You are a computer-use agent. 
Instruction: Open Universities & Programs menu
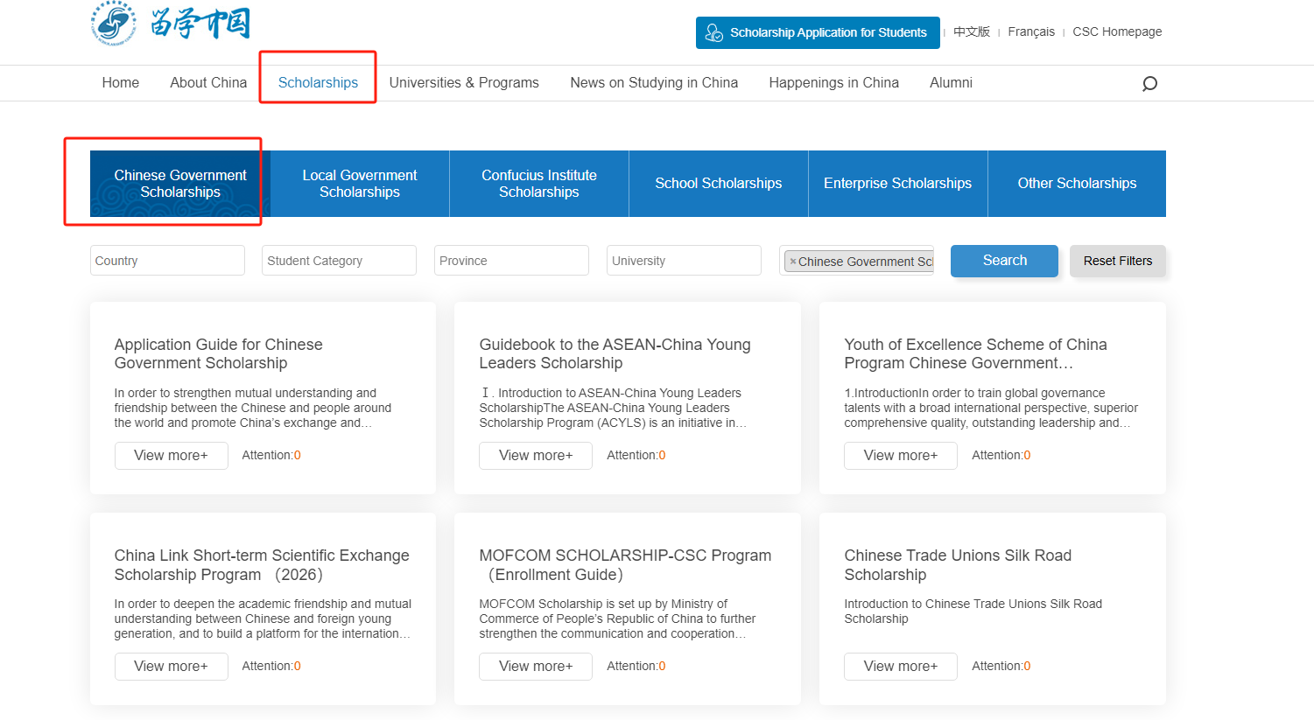(464, 82)
